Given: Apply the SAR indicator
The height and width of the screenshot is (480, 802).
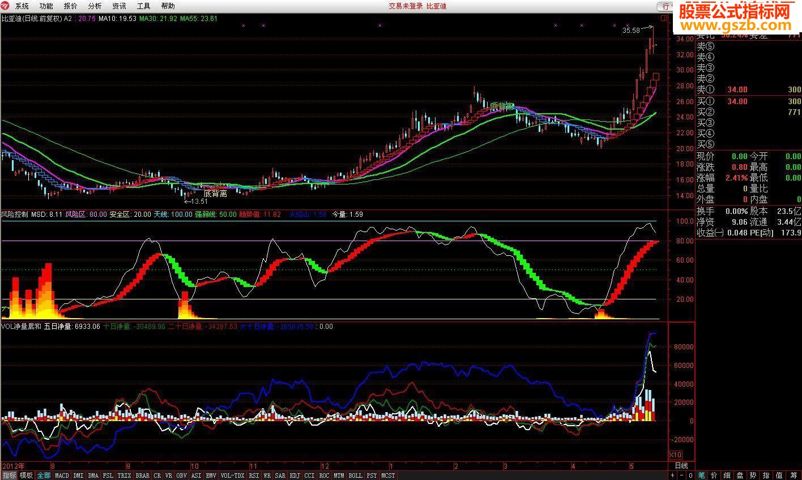Looking at the screenshot, I should point(280,475).
